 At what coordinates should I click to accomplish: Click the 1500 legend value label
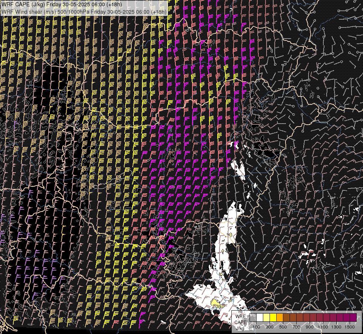pyautogui.click(x=350, y=327)
